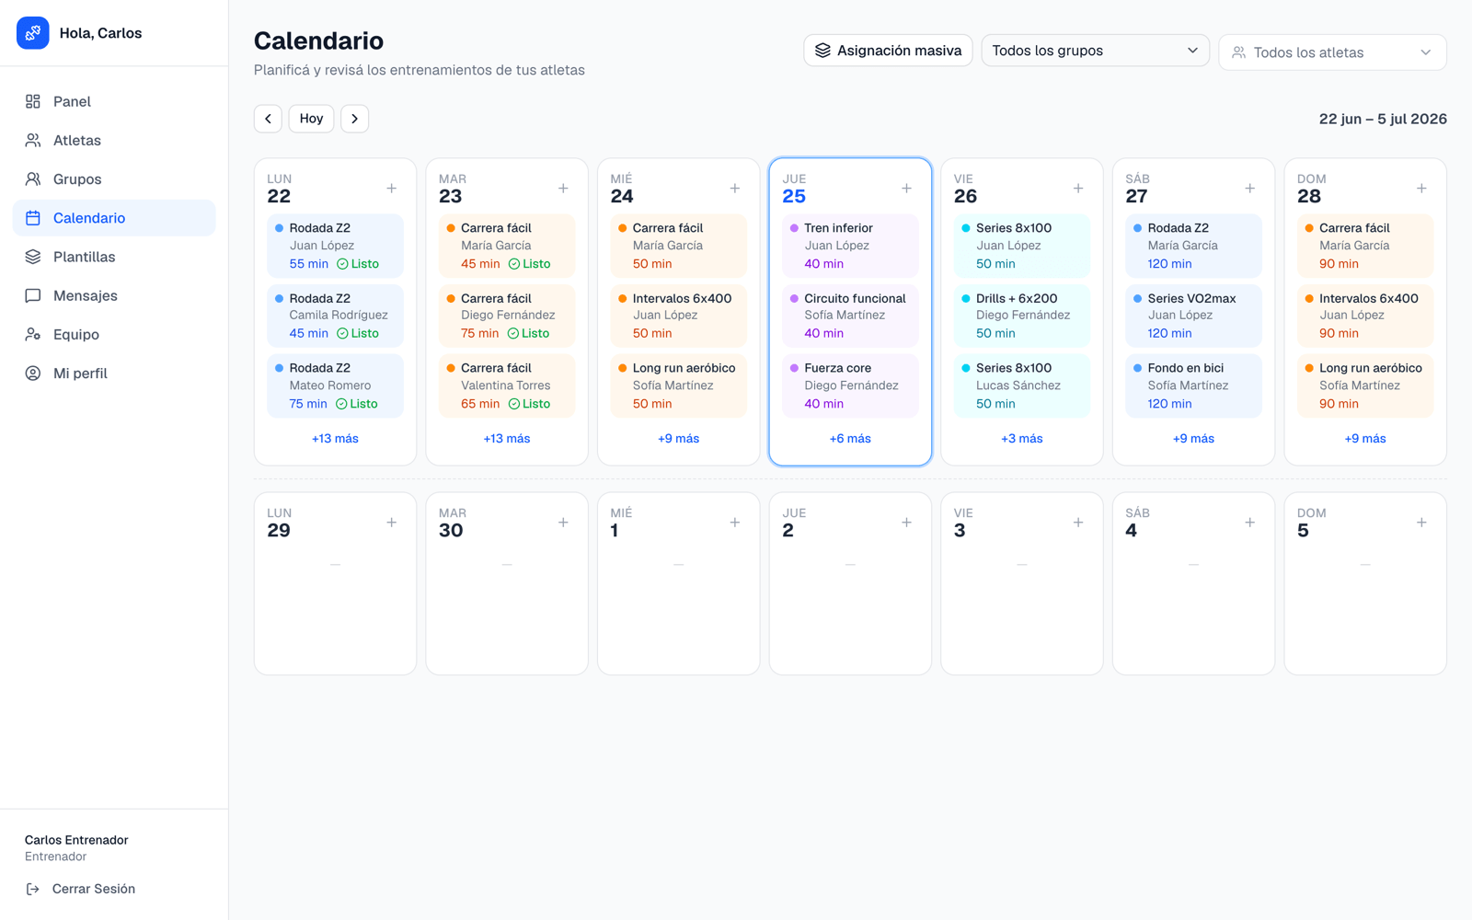This screenshot has width=1472, height=920.
Task: Add workout on Thursday 2 with plus
Action: coord(906,523)
